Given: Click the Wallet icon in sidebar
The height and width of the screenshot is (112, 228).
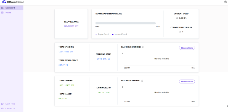Looking at the screenshot, I should 2,13.
